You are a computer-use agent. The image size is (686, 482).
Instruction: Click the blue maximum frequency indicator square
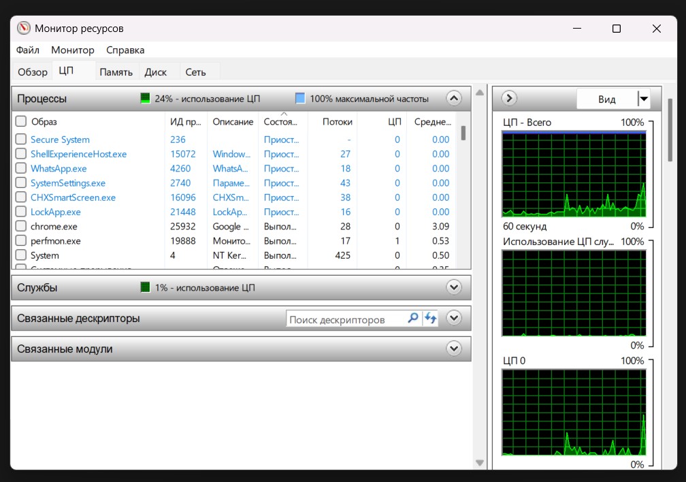[x=300, y=99]
